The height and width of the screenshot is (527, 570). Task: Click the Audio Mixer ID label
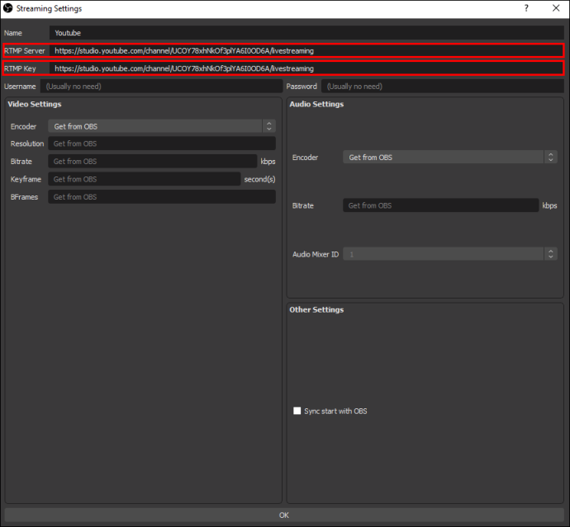click(x=316, y=254)
